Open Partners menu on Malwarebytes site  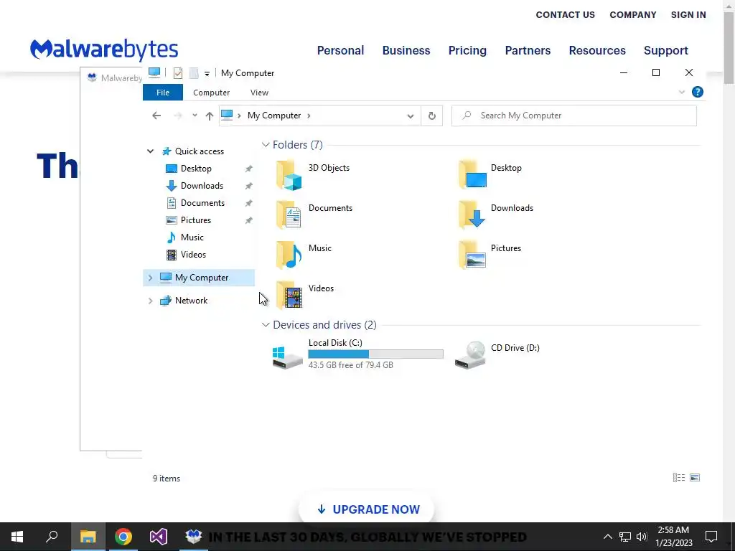click(x=528, y=50)
